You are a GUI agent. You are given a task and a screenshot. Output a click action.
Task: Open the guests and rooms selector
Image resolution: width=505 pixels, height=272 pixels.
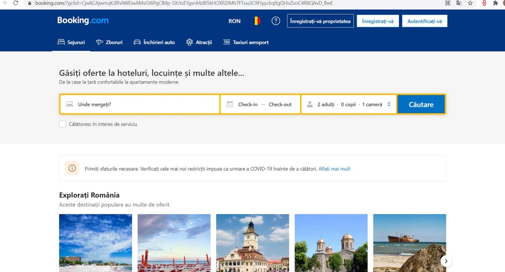click(x=349, y=104)
